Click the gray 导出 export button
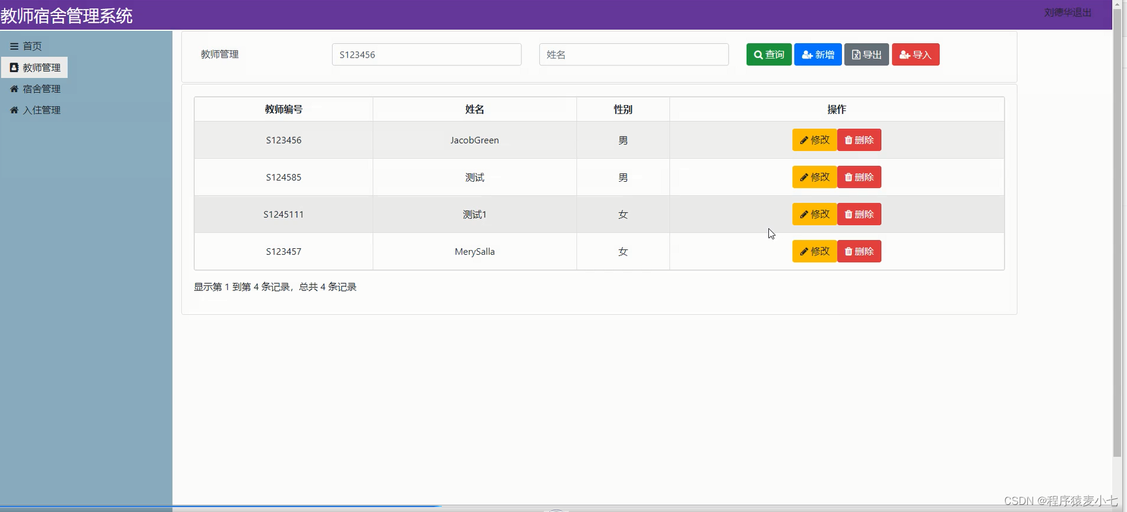Image resolution: width=1127 pixels, height=512 pixels. pyautogui.click(x=866, y=55)
